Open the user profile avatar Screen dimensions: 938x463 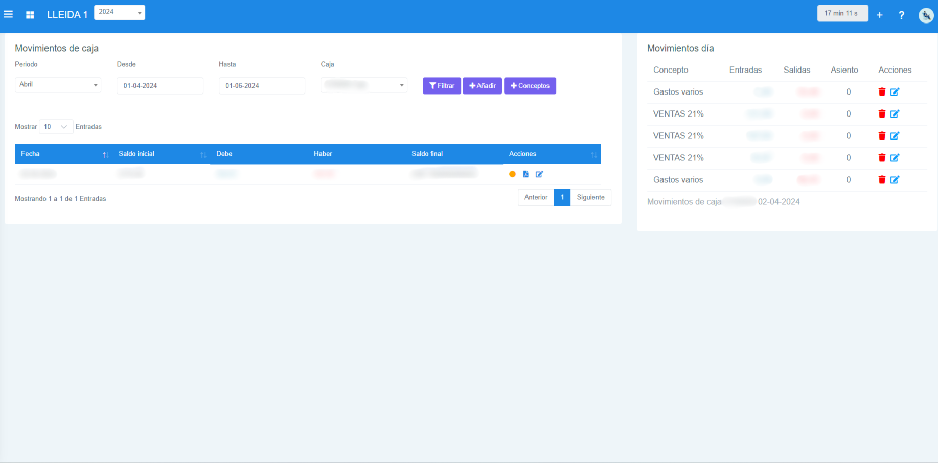click(926, 15)
